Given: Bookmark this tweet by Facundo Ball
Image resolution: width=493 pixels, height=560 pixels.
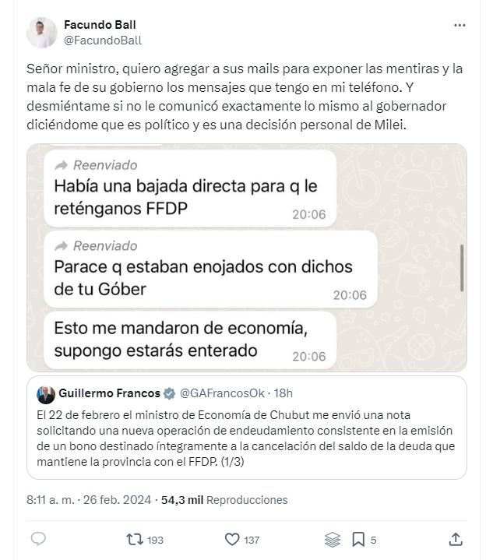Looking at the screenshot, I should (357, 538).
